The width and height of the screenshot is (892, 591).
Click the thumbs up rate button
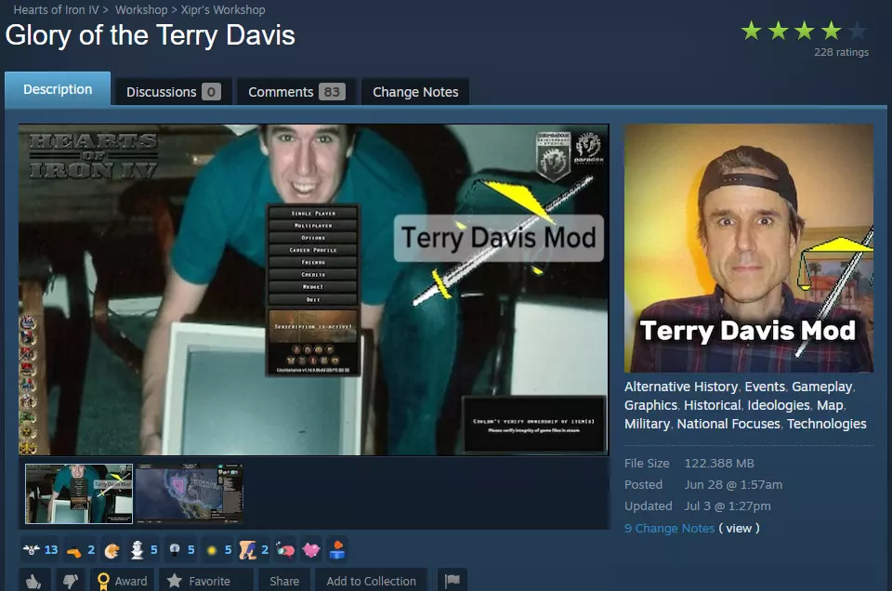pos(33,580)
